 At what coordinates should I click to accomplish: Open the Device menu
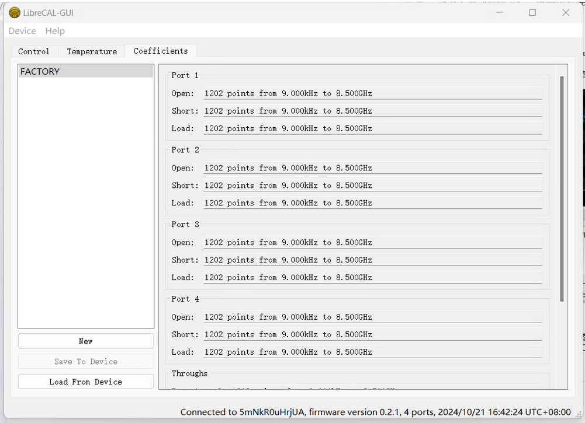[x=22, y=31]
